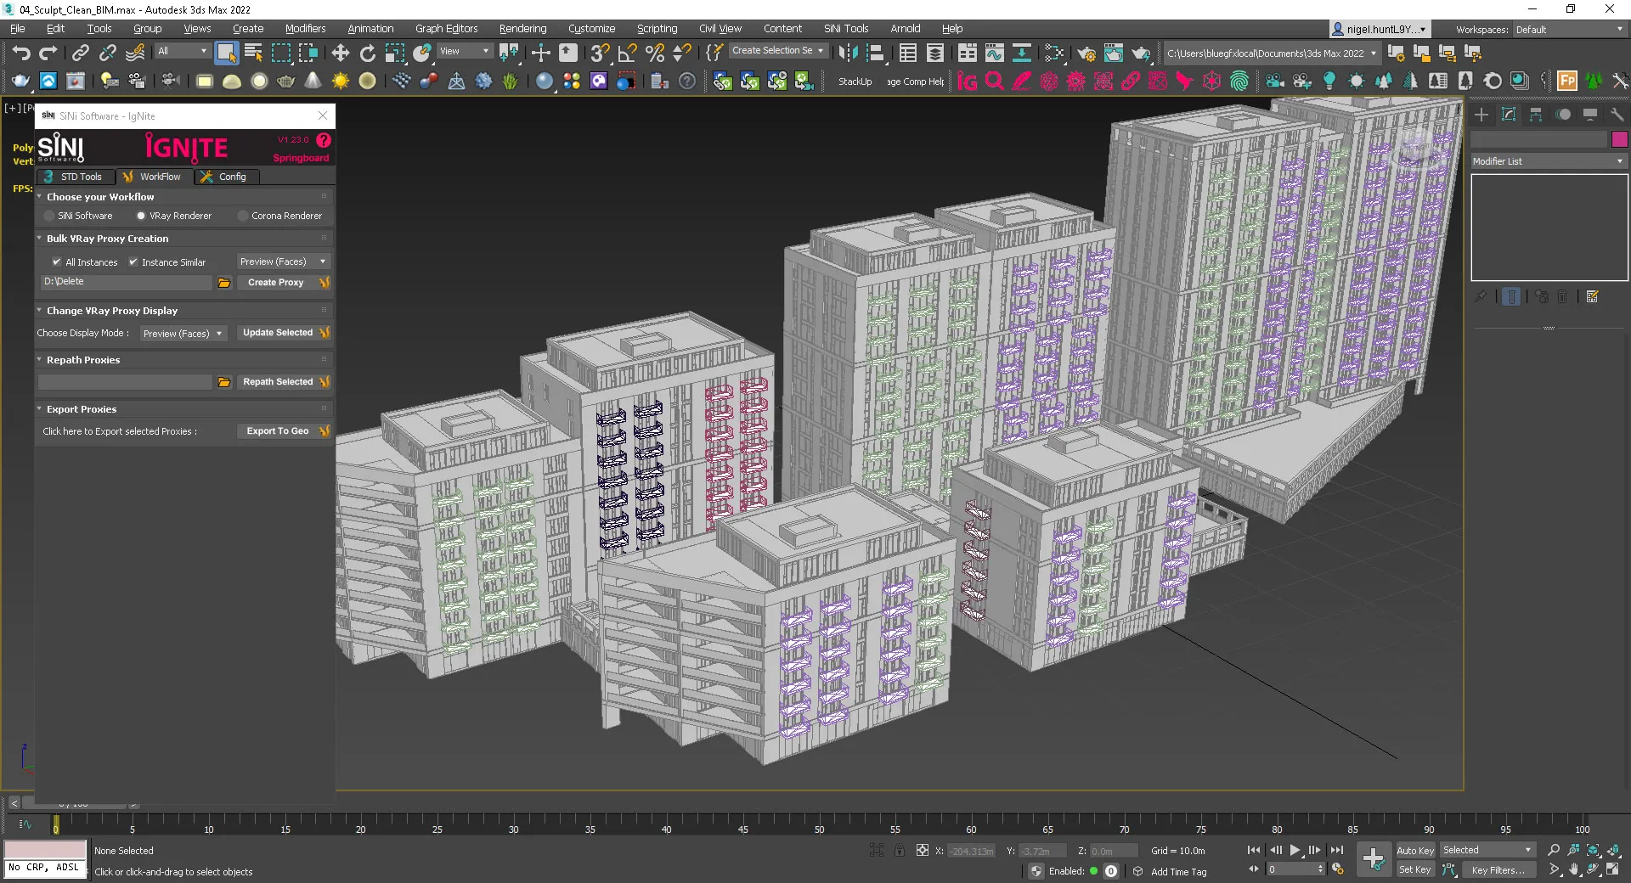Open the IgNite help question mark icon
This screenshot has height=883, width=1631.
coord(324,140)
